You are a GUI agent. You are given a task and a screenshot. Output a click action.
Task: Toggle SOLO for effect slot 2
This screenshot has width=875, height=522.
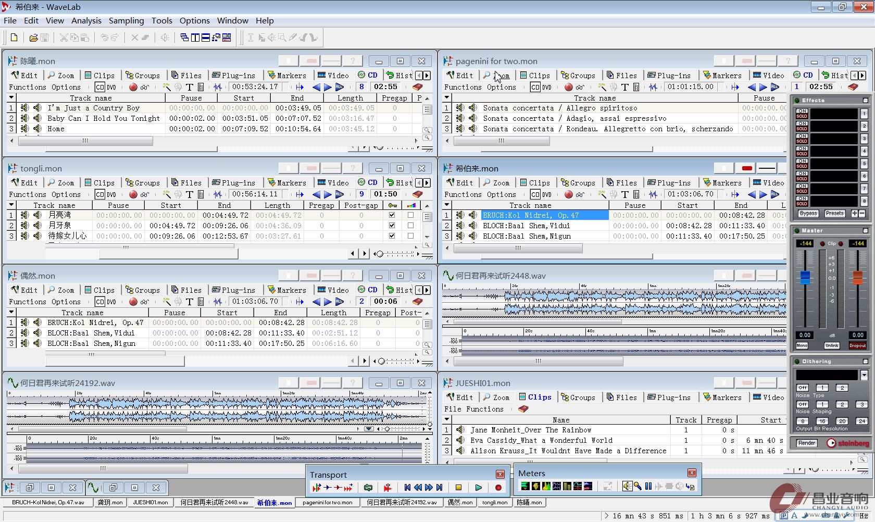coord(802,129)
